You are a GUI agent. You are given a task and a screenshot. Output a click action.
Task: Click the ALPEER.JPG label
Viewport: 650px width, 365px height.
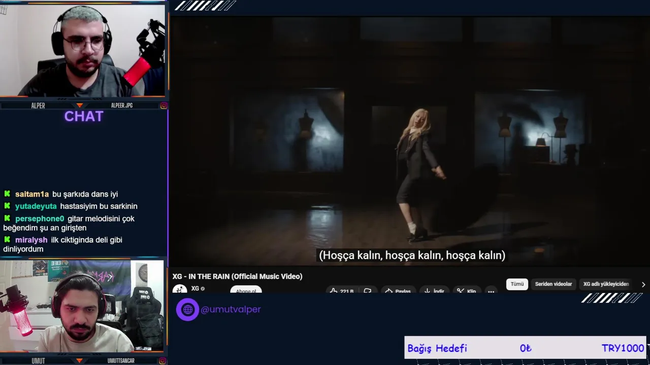(122, 105)
